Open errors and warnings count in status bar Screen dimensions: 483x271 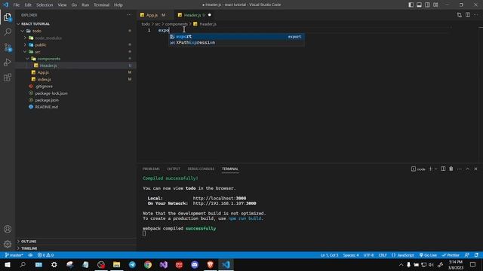click(45, 255)
